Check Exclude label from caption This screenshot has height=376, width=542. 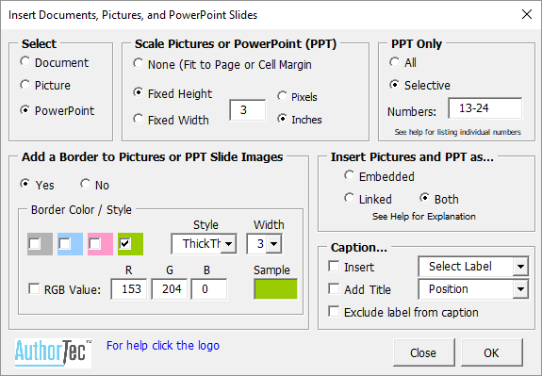point(334,312)
